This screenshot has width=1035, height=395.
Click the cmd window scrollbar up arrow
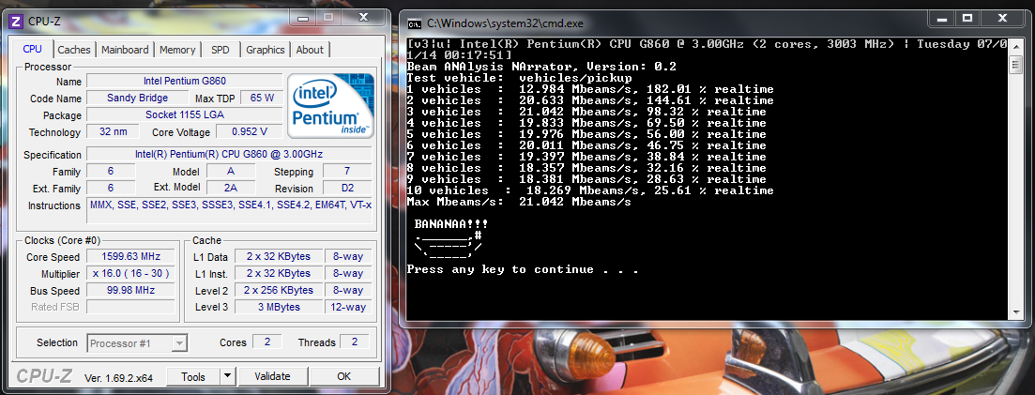click(1016, 46)
